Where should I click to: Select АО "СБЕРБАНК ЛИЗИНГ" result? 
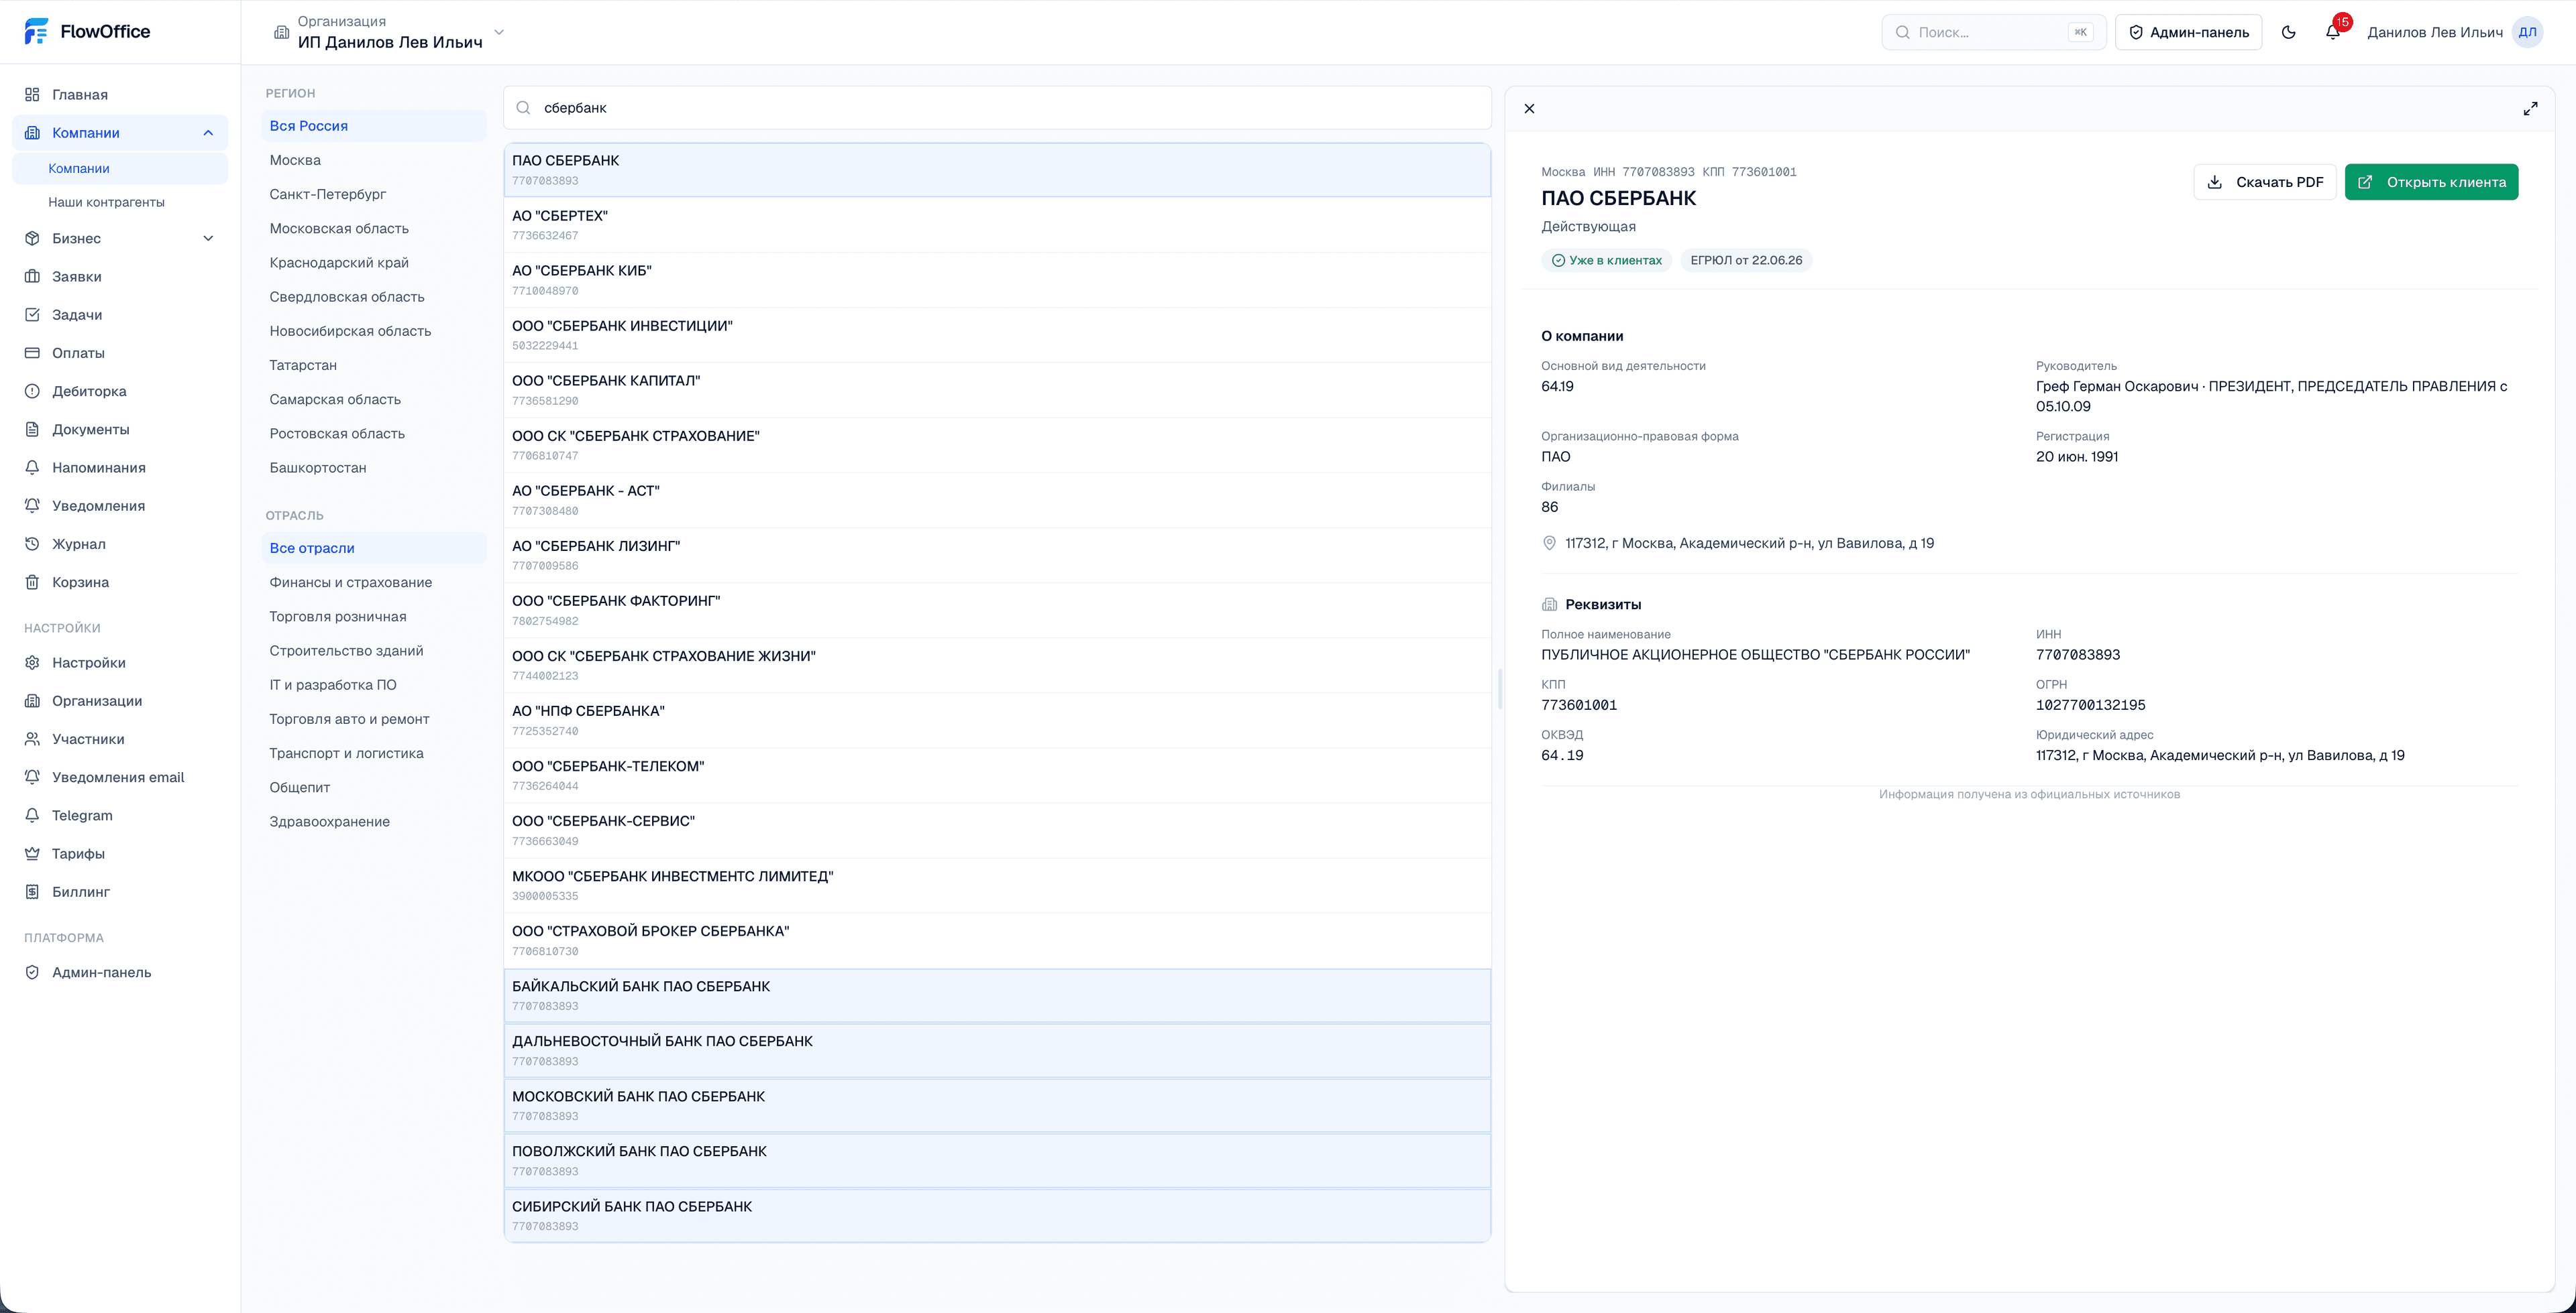[x=997, y=554]
